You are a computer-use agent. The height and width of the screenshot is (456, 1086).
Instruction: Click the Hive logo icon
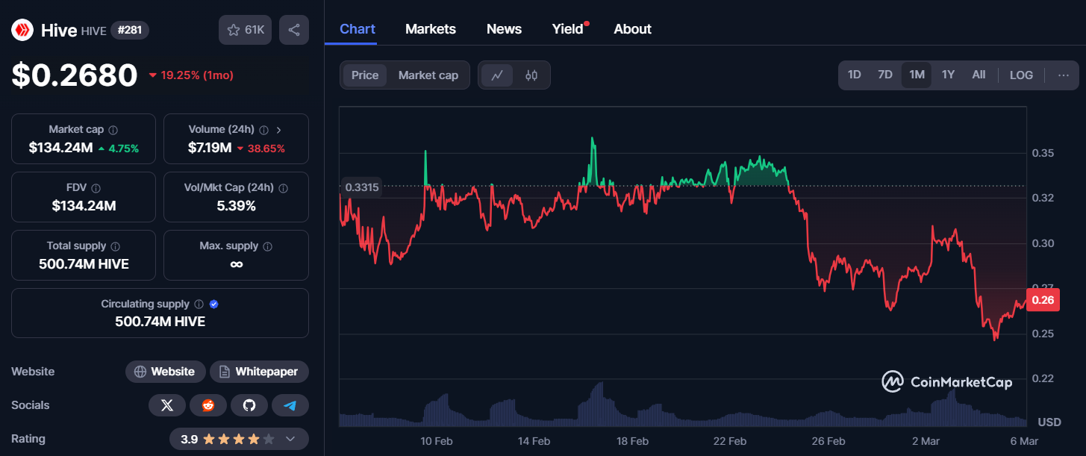[x=21, y=30]
